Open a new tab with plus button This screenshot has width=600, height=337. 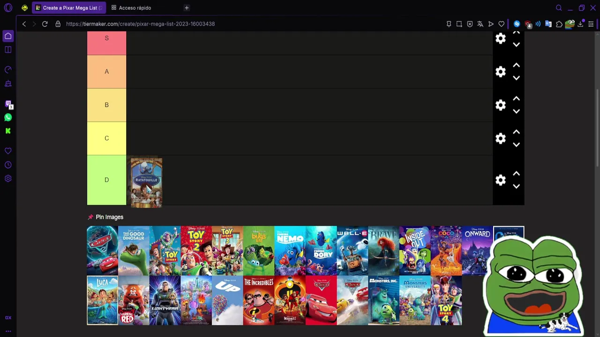(x=187, y=8)
